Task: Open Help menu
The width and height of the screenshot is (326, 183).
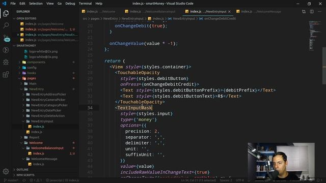Action: pyautogui.click(x=99, y=4)
